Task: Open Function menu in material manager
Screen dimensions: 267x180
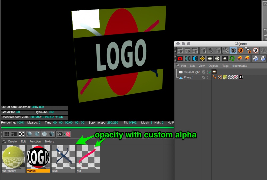Action: [35, 142]
